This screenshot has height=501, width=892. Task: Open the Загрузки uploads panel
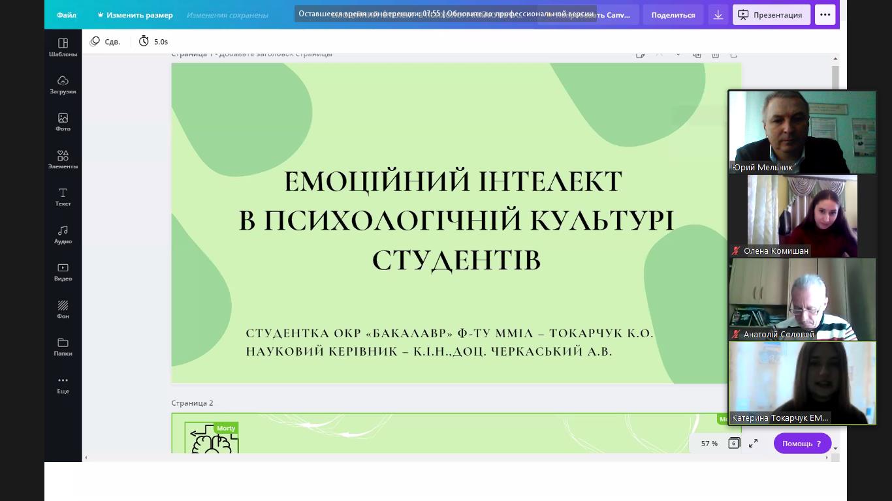point(63,85)
